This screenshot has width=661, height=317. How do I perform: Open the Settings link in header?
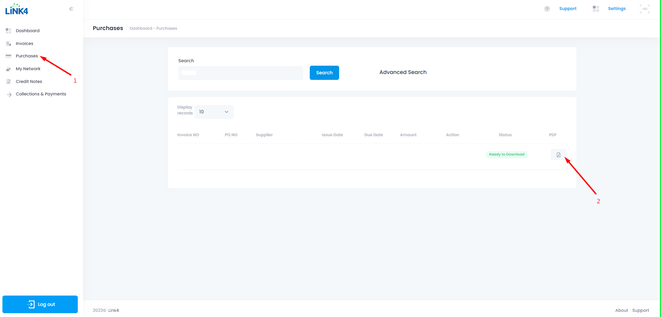[x=617, y=9]
